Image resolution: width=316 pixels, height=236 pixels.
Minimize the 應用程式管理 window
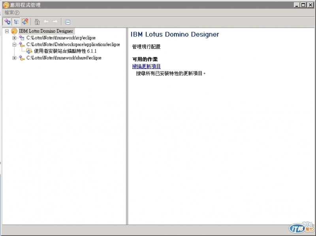(296, 5)
